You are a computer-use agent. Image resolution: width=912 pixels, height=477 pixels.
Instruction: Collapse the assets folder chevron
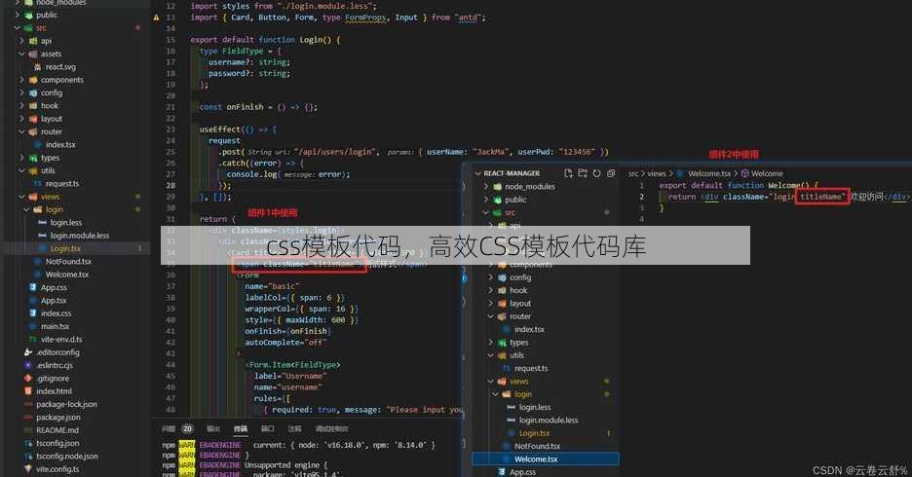(x=21, y=54)
